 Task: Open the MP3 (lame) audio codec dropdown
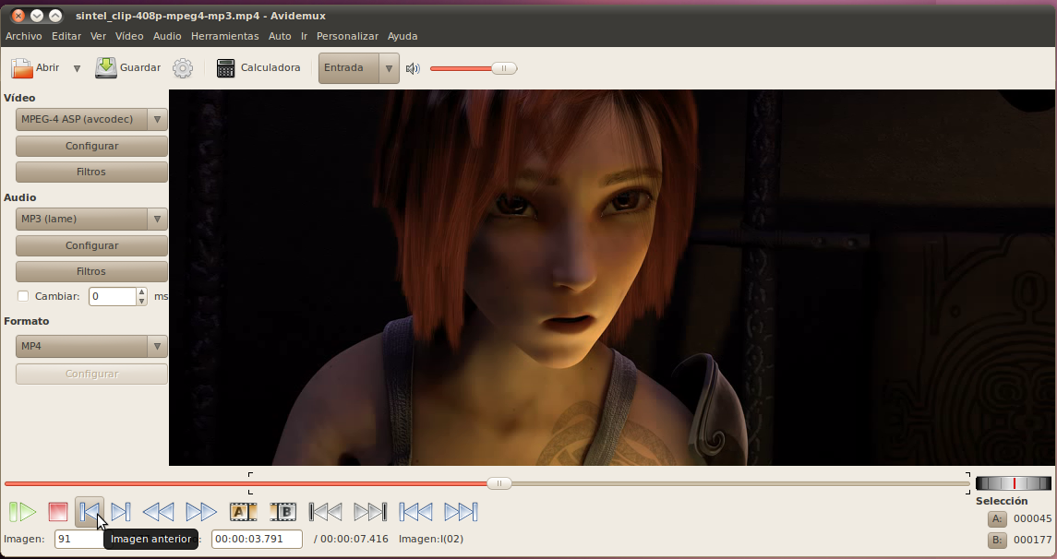pyautogui.click(x=91, y=219)
